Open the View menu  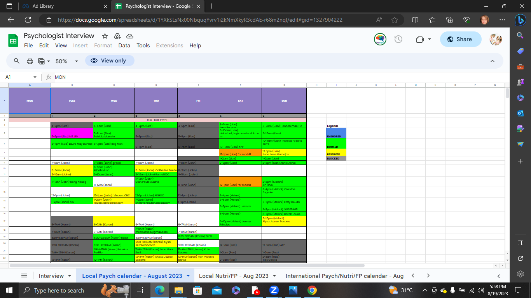[x=61, y=45]
